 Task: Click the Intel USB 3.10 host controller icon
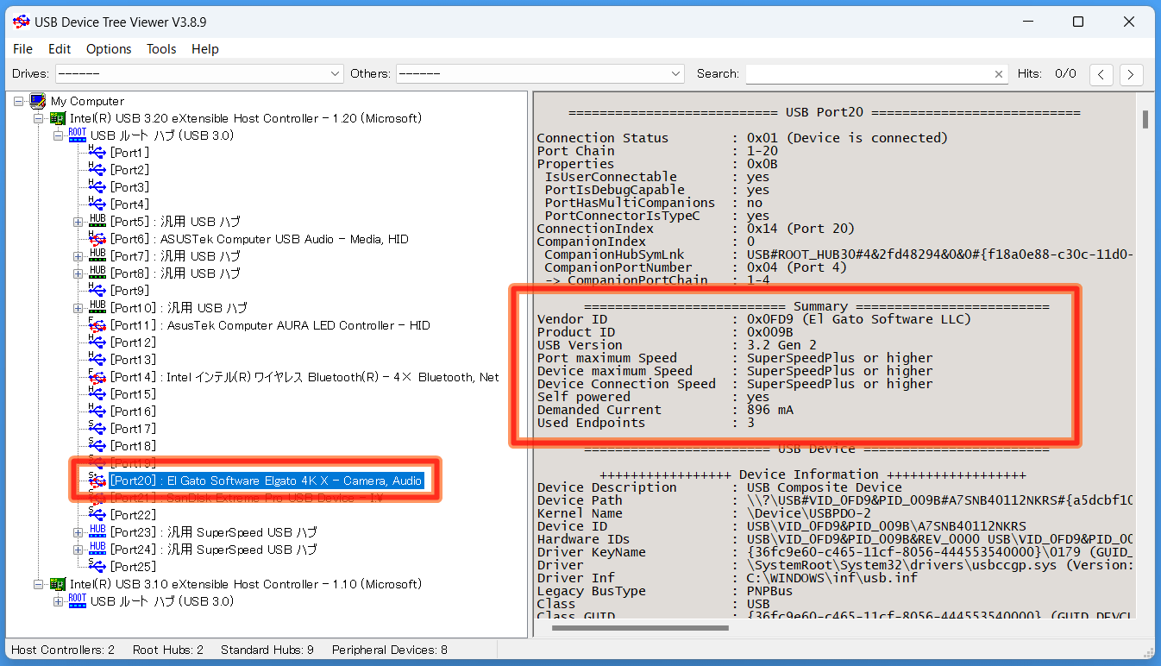point(58,584)
